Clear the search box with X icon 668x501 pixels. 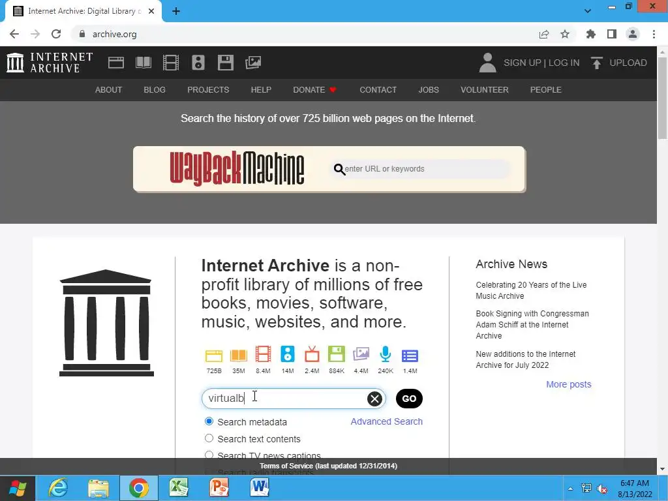click(x=374, y=399)
